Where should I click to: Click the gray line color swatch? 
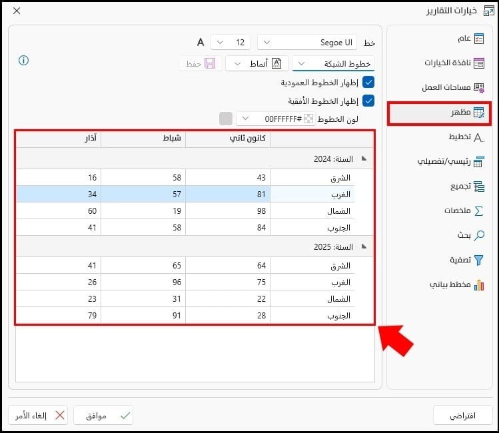point(226,119)
